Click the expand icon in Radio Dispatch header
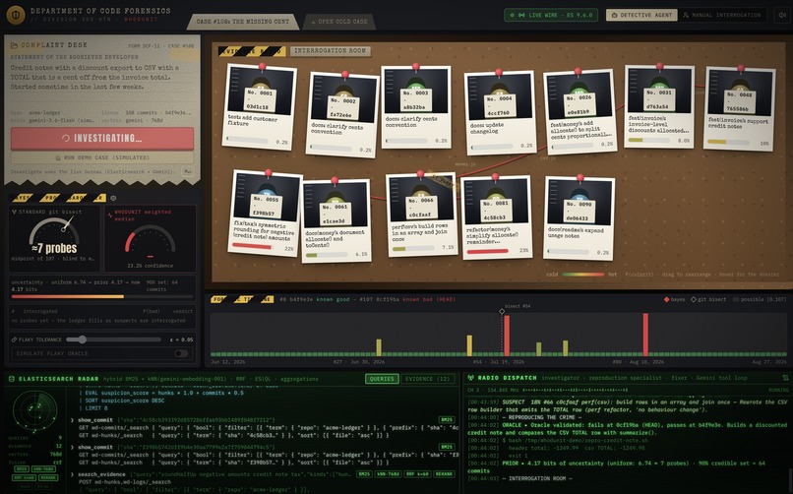This screenshot has width=793, height=494. pos(785,378)
